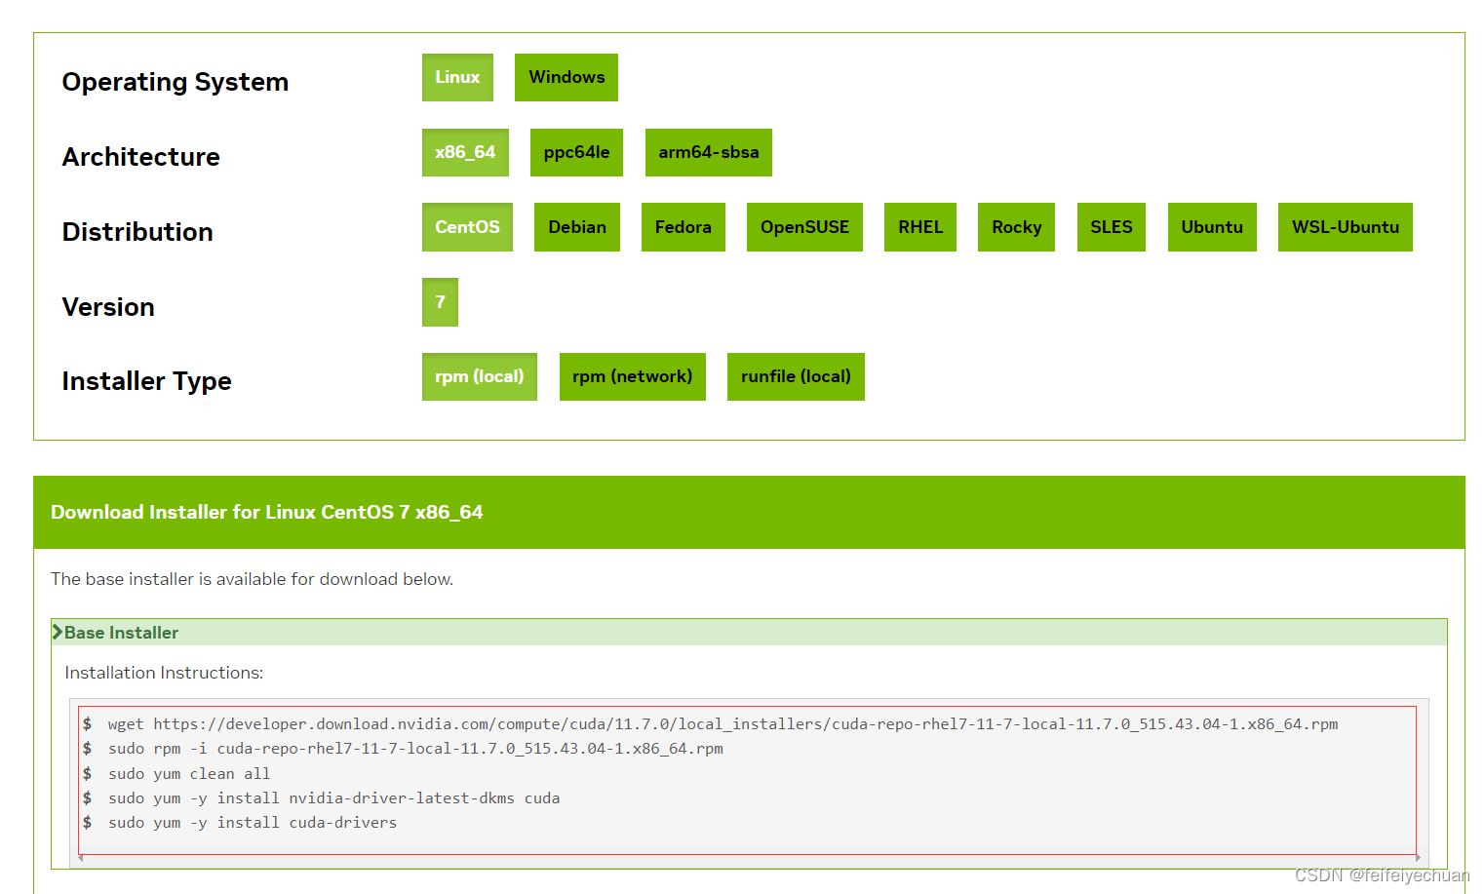The height and width of the screenshot is (894, 1484).
Task: Click the nvidia-driver-latest-dkms install command
Action: [x=333, y=798]
